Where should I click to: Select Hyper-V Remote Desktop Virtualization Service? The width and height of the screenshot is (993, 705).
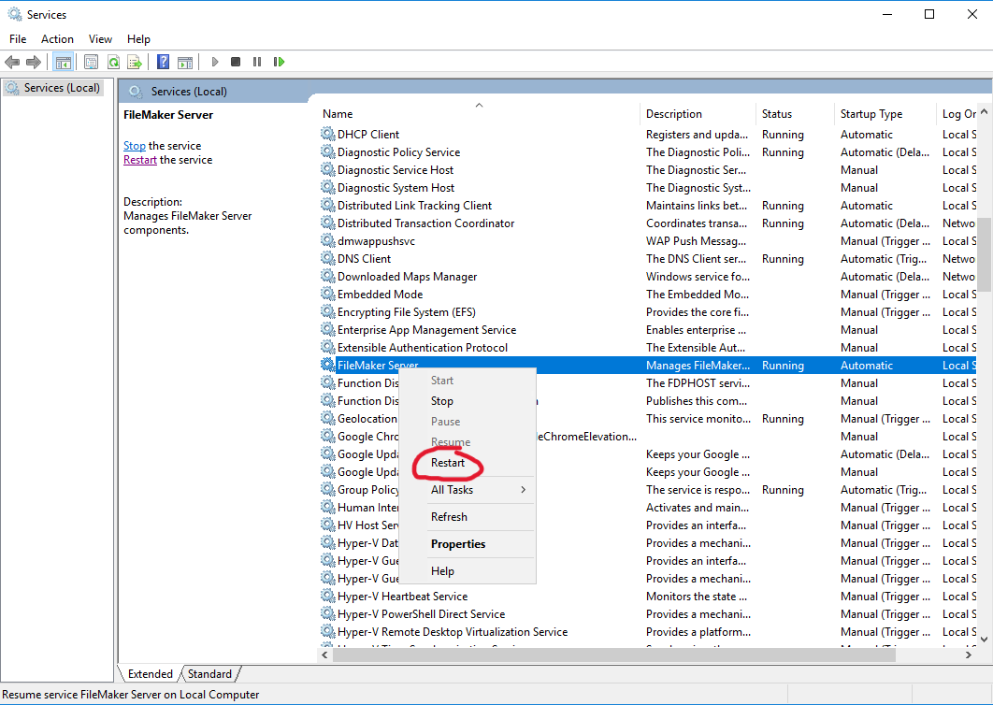[x=648, y=631]
